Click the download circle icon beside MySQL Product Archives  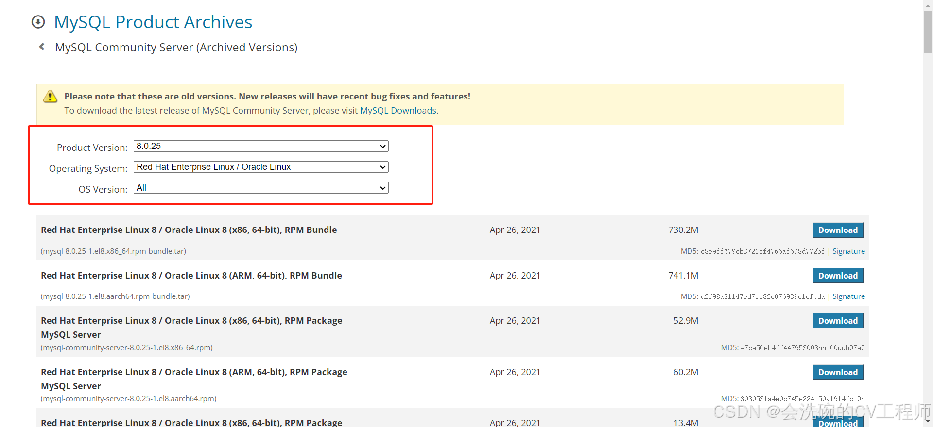(x=38, y=22)
